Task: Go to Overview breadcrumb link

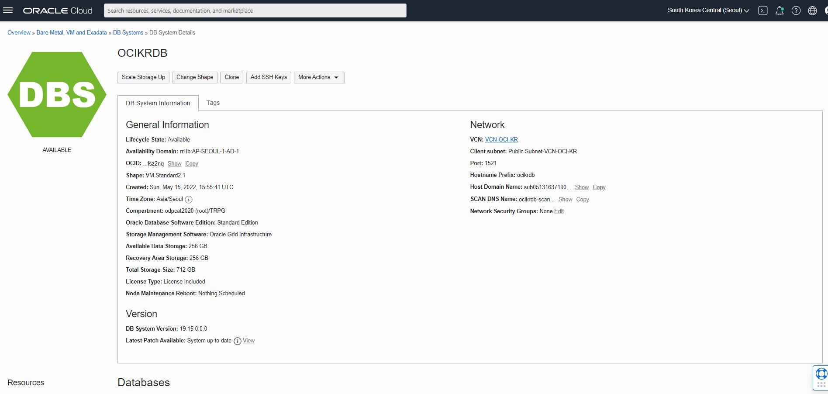Action: pos(19,33)
